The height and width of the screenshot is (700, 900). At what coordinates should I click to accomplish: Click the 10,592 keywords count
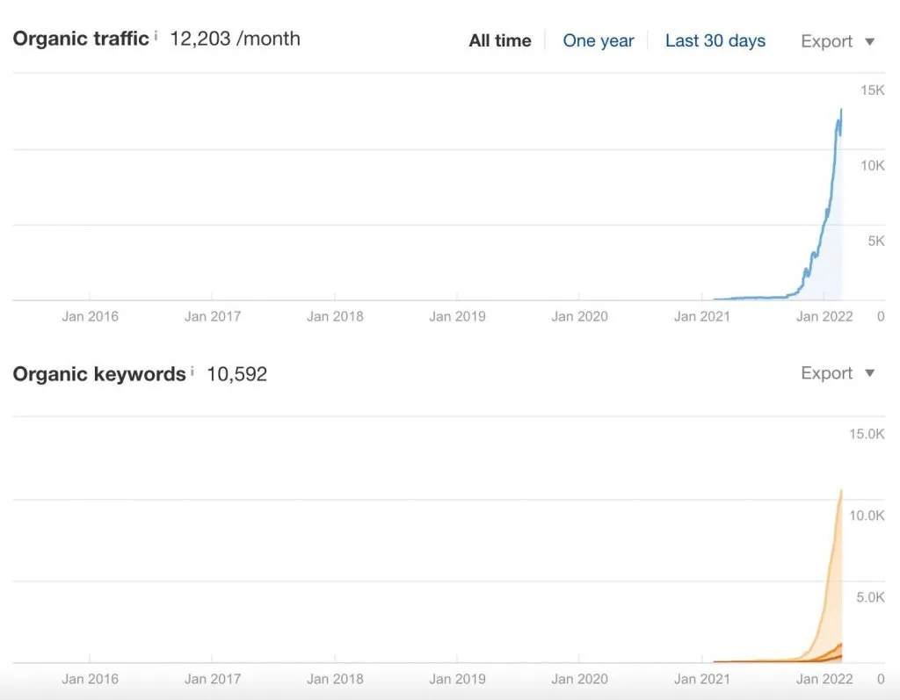(236, 374)
